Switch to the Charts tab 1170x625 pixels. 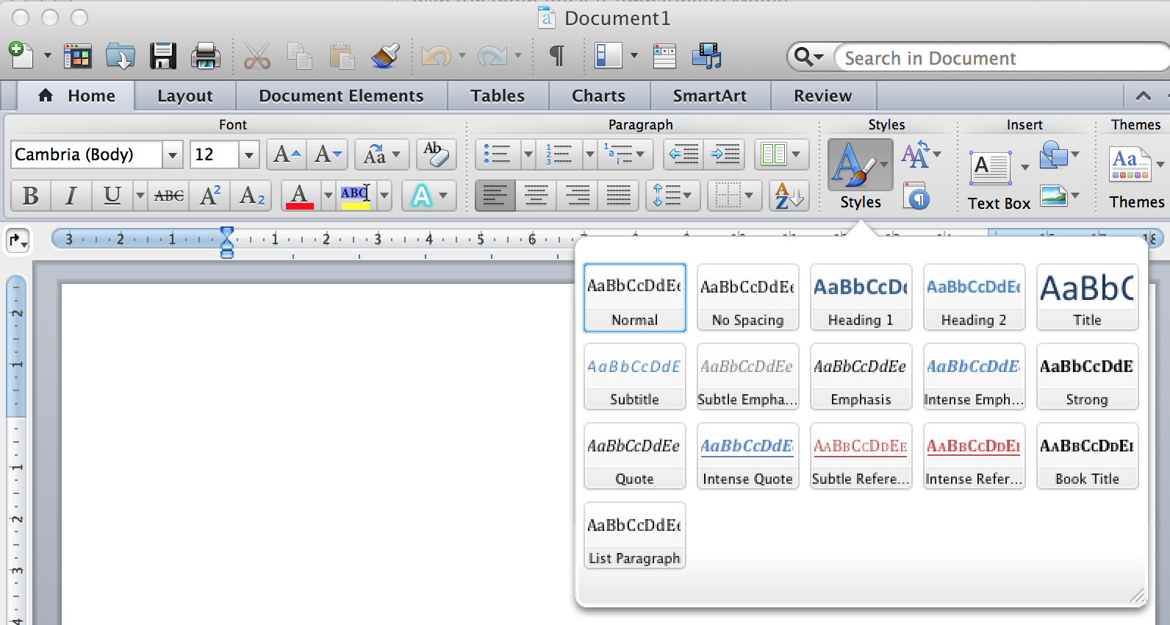point(599,96)
